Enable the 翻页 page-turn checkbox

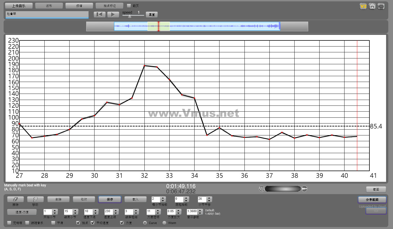(x=129, y=6)
